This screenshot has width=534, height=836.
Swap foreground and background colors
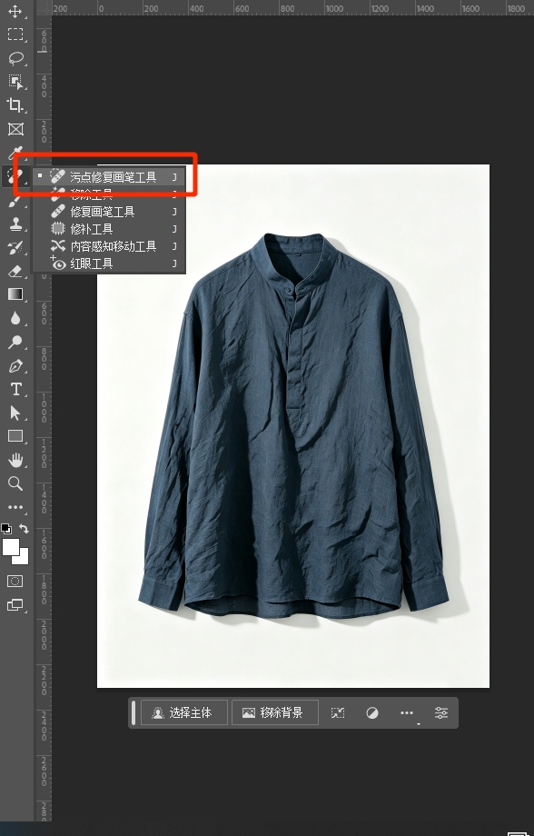coord(24,528)
